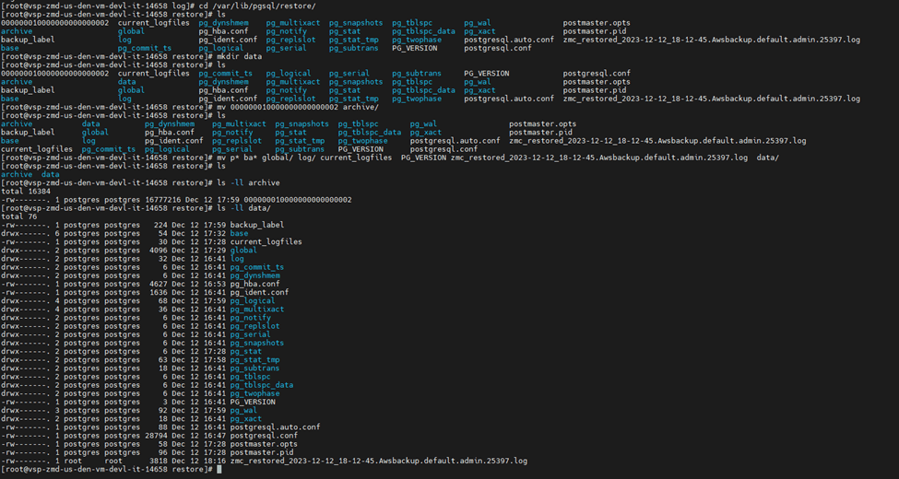The height and width of the screenshot is (479, 899).
Task: Select the "total 16384" output line
Action: click(x=27, y=191)
